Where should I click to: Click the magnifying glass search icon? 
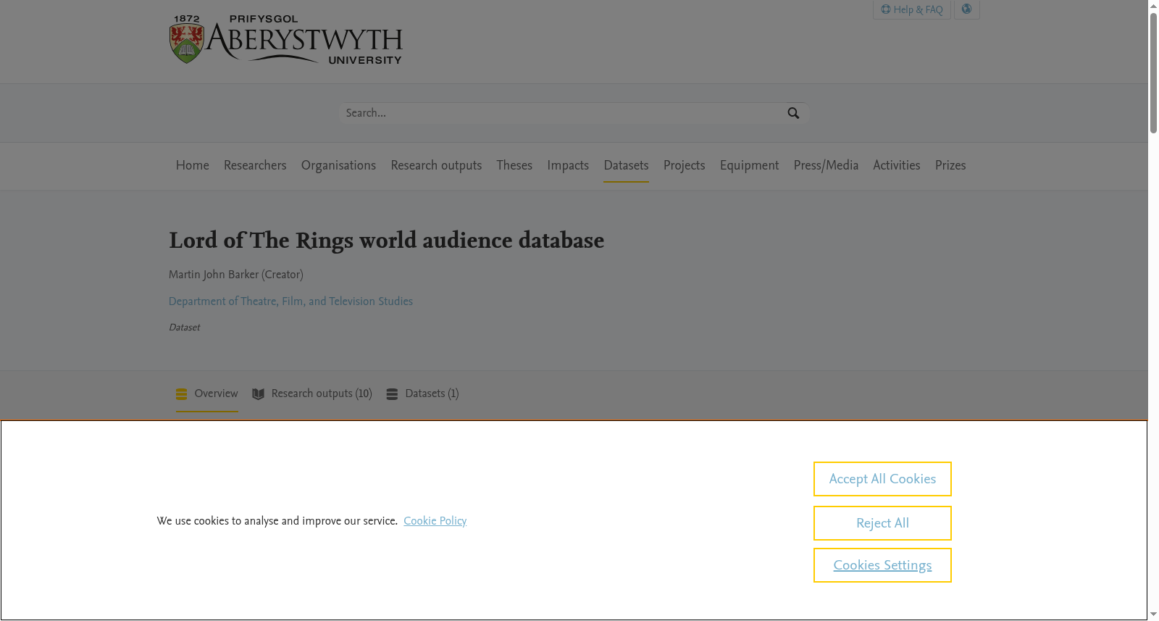pyautogui.click(x=793, y=113)
